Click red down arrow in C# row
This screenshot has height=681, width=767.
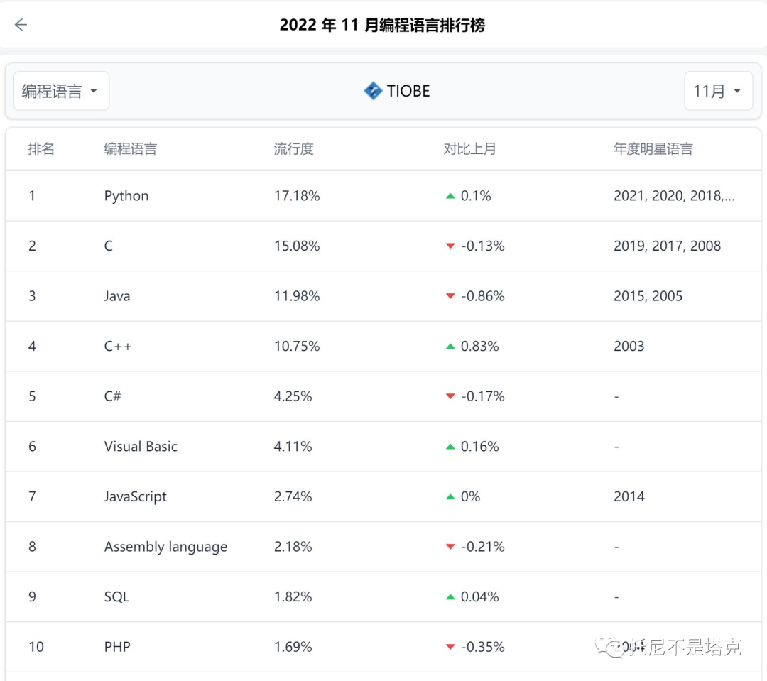coord(450,396)
